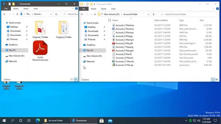The width and height of the screenshot is (221, 124).
Task: Select the Original_1 Folder icon in Downloads
Action: (x=40, y=28)
